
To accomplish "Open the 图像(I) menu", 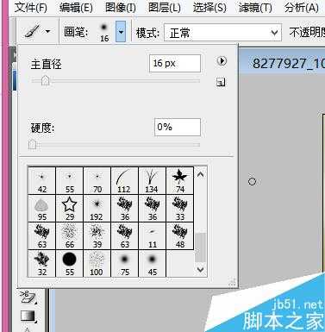I will (x=121, y=7).
